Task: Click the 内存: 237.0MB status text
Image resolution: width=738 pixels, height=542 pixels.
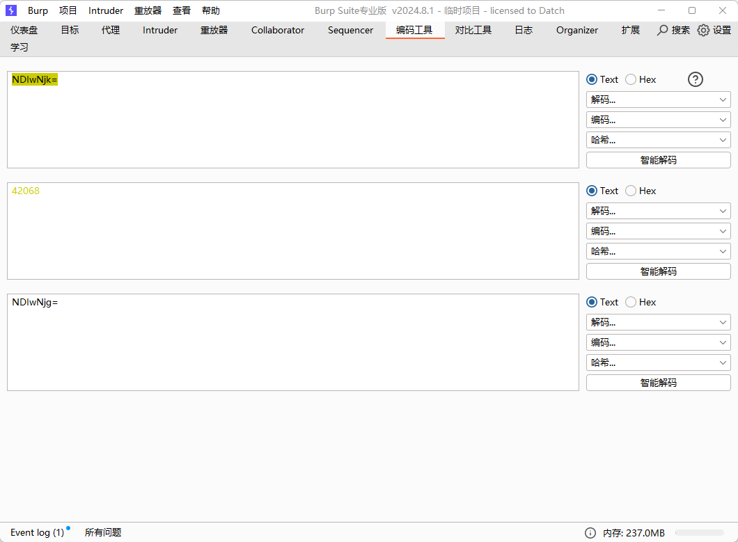Action: (634, 532)
